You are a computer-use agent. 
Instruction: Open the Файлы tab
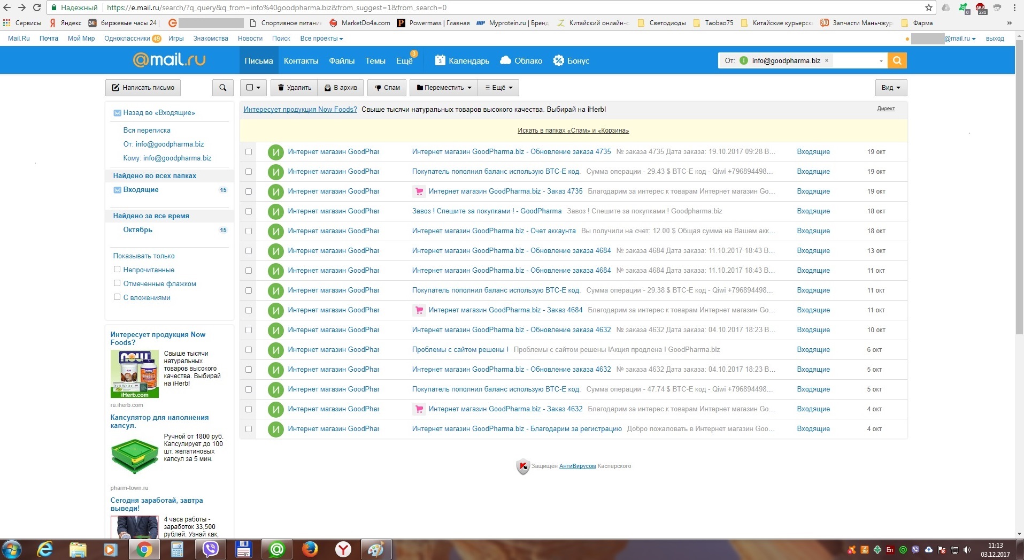coord(342,61)
